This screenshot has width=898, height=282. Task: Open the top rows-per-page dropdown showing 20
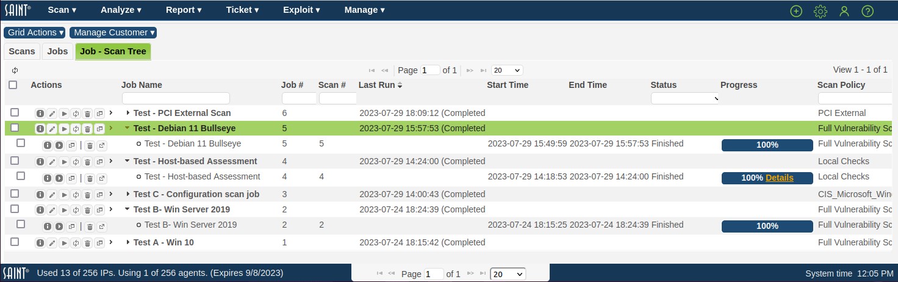pyautogui.click(x=507, y=70)
